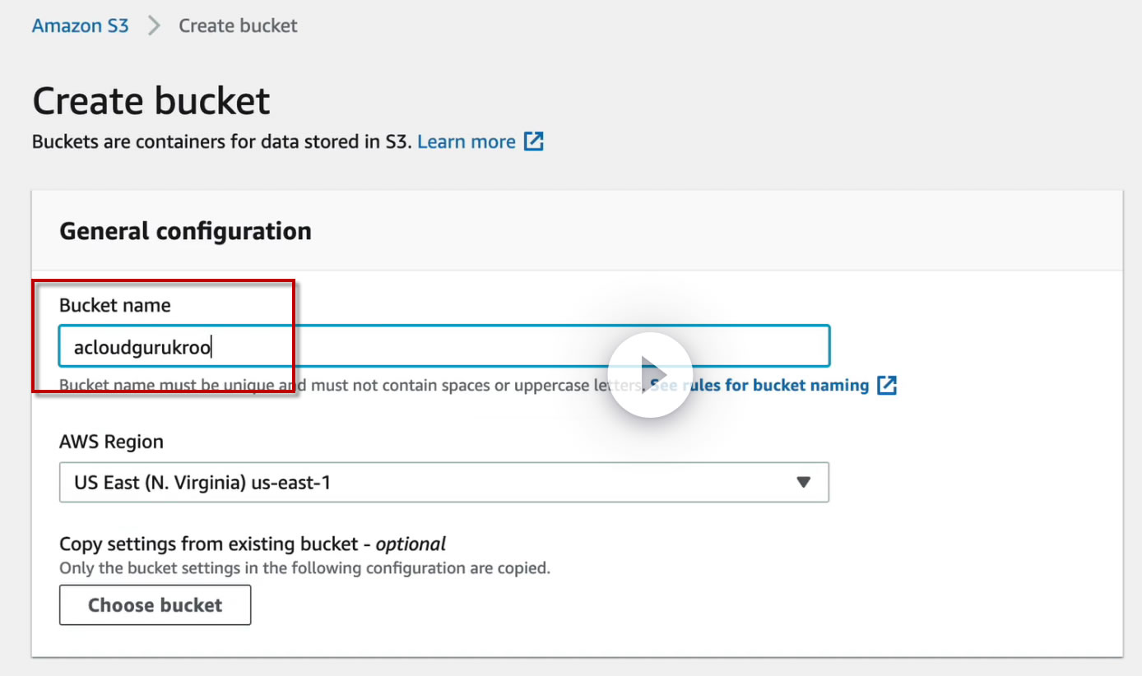This screenshot has width=1142, height=676.
Task: Click the 'Only the bucket settings' description
Action: (x=304, y=567)
